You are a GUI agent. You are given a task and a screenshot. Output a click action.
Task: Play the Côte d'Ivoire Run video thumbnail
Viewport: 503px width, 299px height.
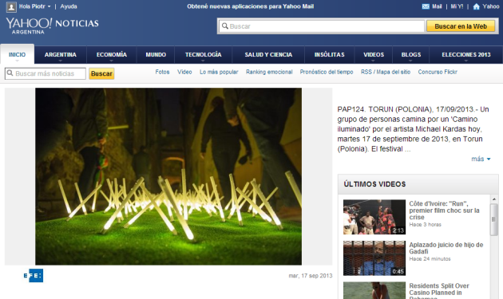[374, 217]
